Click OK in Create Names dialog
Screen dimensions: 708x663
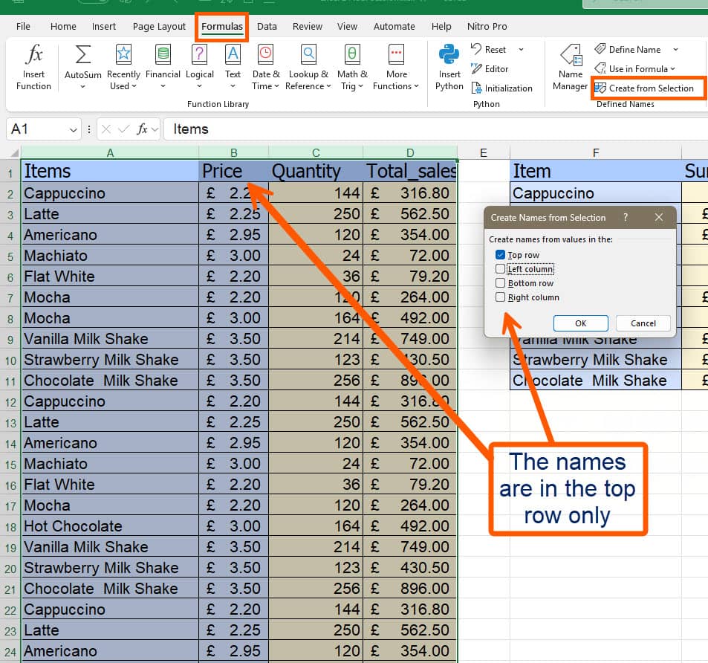pyautogui.click(x=581, y=323)
